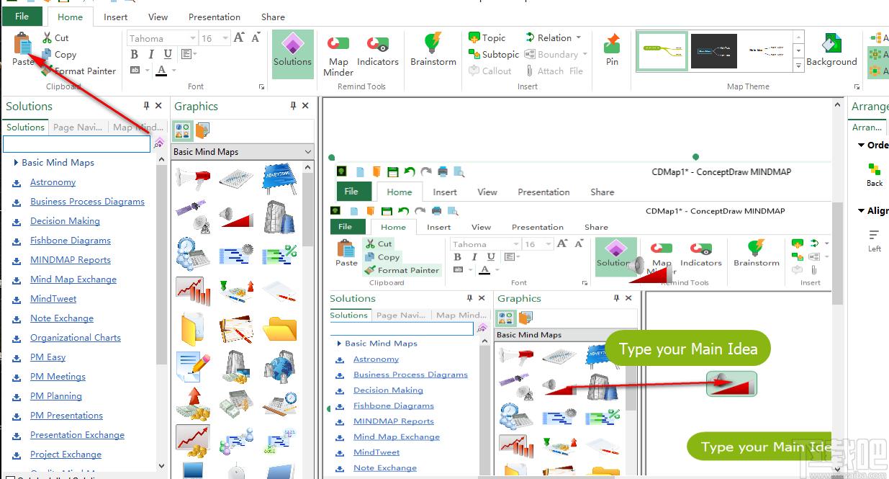Toggle auto-hide pin on Graphics panel

[x=293, y=106]
